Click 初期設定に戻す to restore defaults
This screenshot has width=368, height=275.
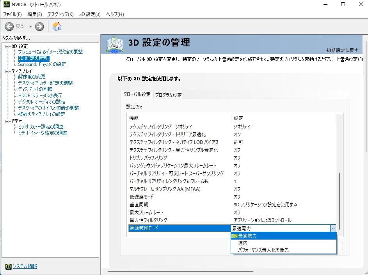tap(342, 50)
